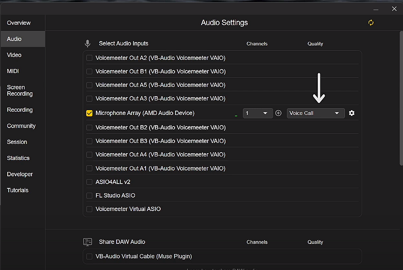Open the channels dropdown showing 1
The image size is (403, 270).
[x=257, y=113]
